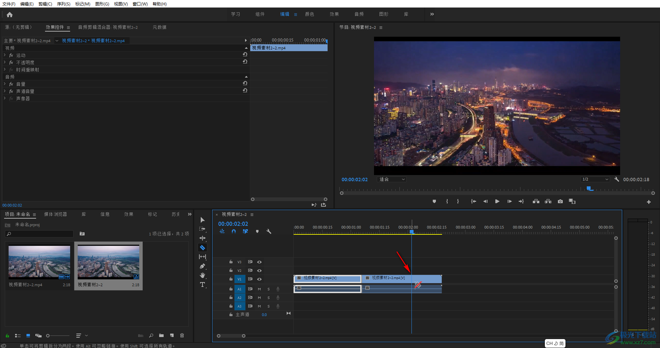
Task: Expand the 声道音量 effect properties
Action: point(4,91)
